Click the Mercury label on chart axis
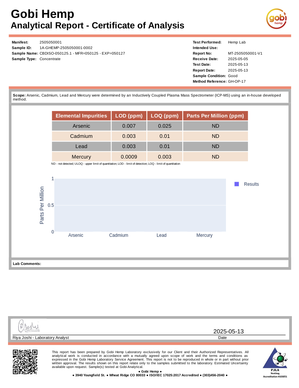The height and width of the screenshot is (388, 299). click(204, 235)
